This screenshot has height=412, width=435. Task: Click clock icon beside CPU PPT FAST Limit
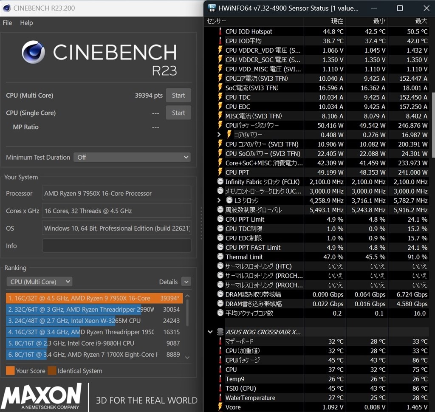(220, 247)
